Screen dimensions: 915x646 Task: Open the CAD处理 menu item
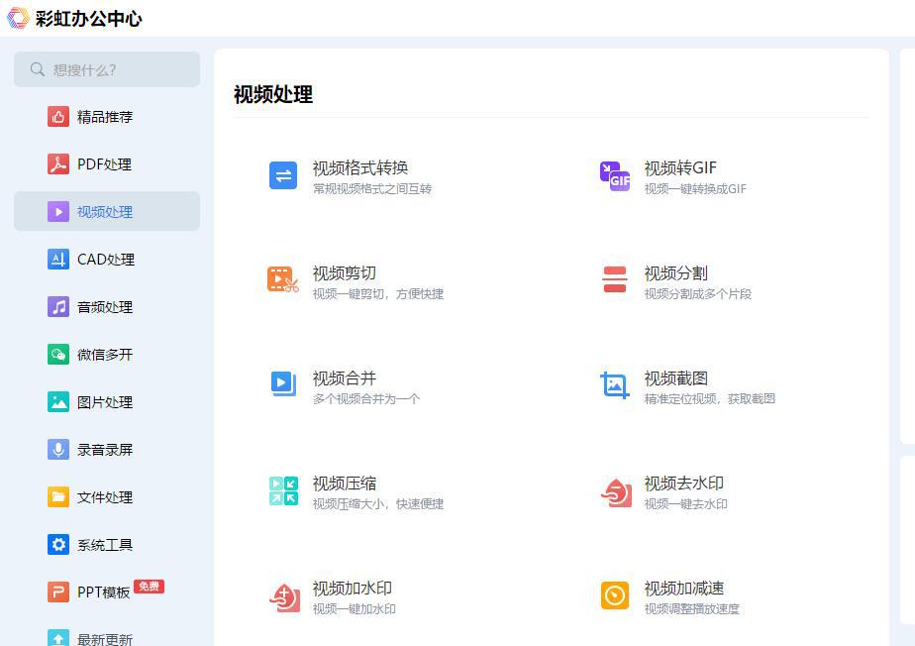106,259
